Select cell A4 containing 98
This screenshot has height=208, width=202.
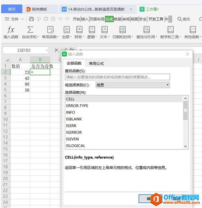click(20, 84)
